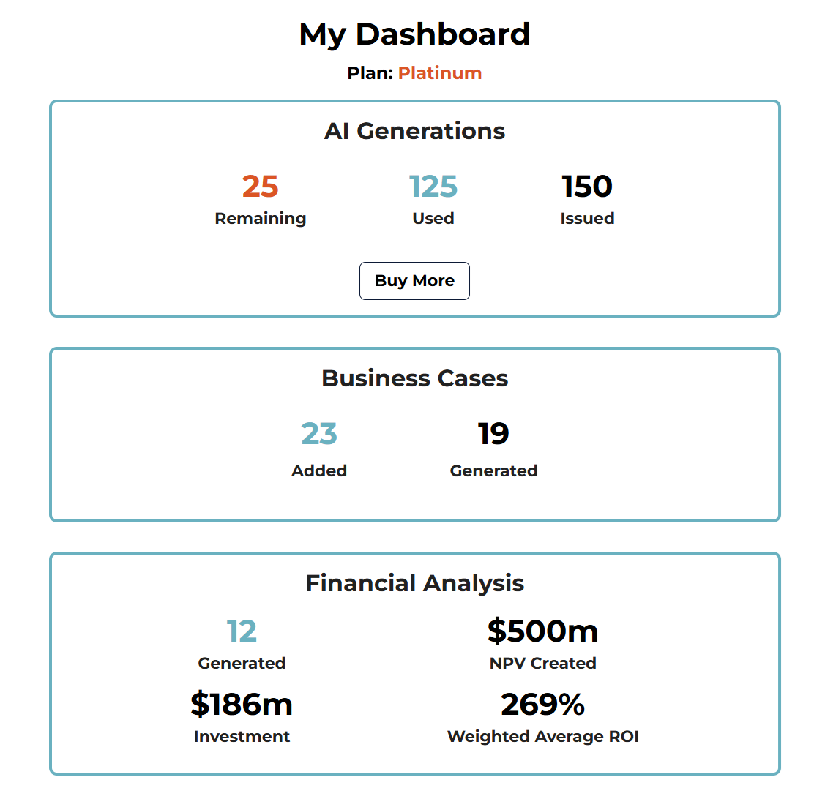Click the Buy More button

click(414, 280)
